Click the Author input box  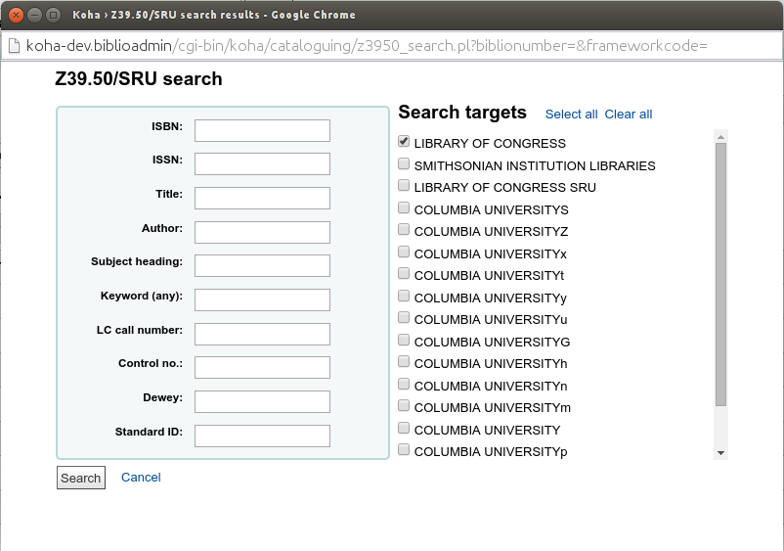point(262,232)
